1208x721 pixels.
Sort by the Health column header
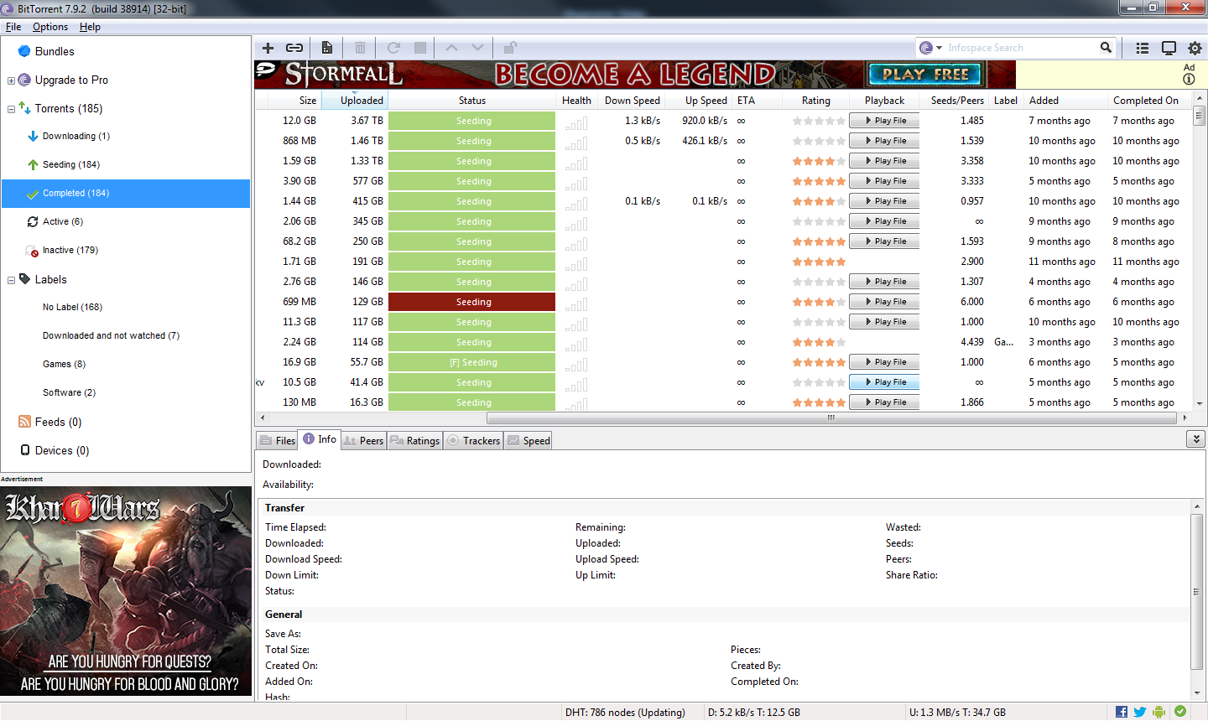click(x=576, y=101)
